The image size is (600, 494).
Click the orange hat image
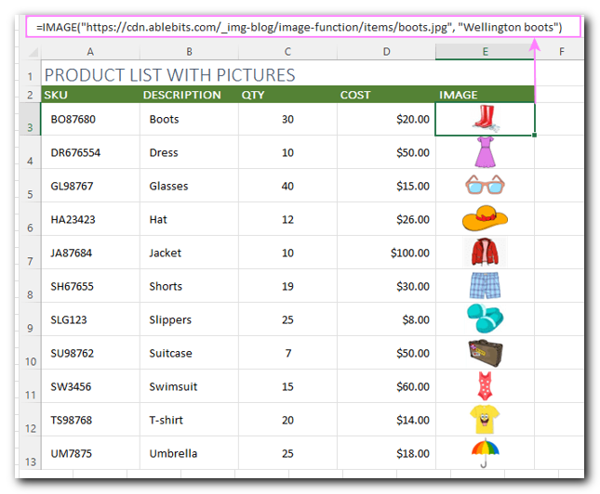[x=485, y=218]
